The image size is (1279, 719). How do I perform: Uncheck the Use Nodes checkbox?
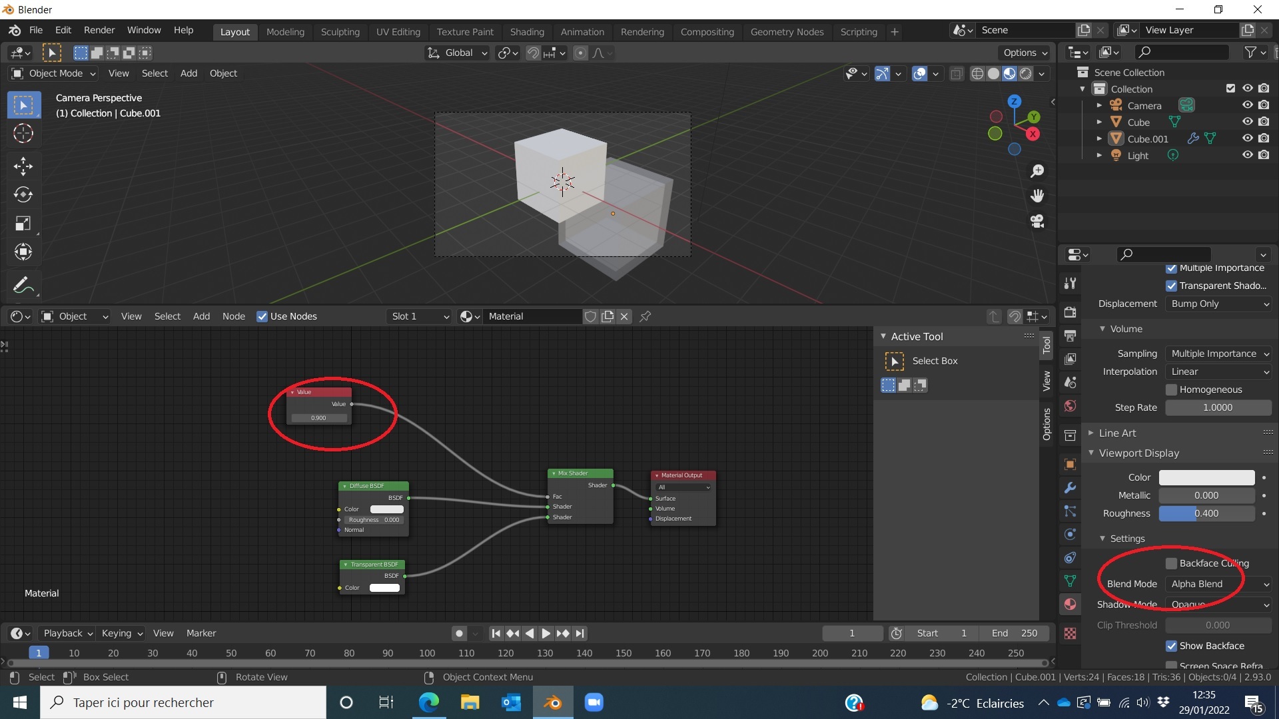tap(262, 317)
